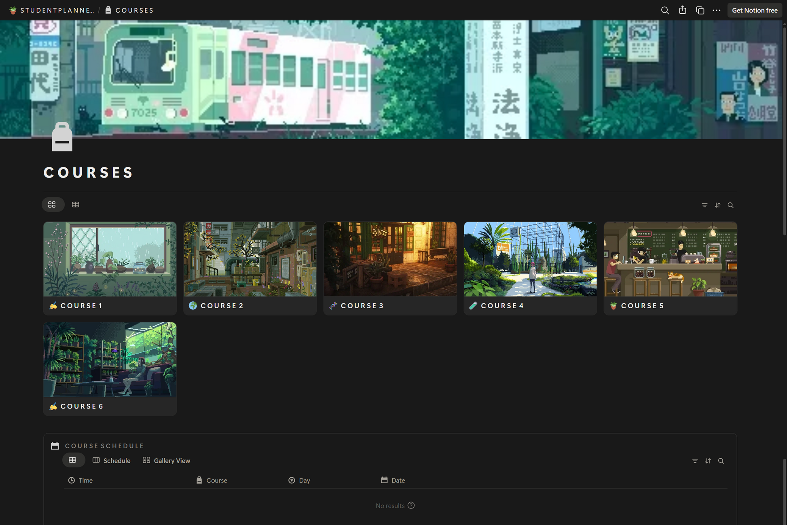Open the three-dots more options menu

pos(716,10)
